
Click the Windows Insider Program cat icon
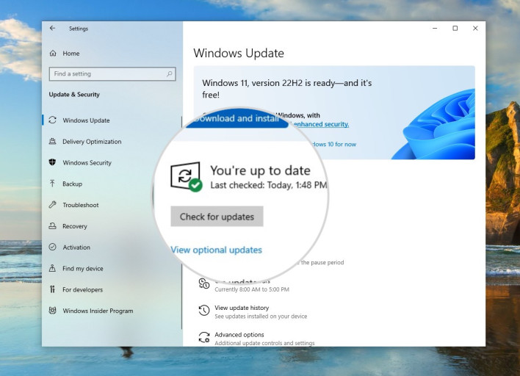click(52, 311)
